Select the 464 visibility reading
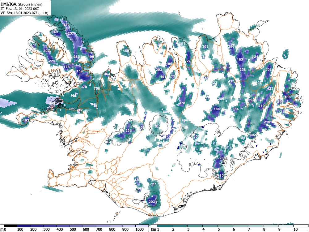 coord(108,142)
